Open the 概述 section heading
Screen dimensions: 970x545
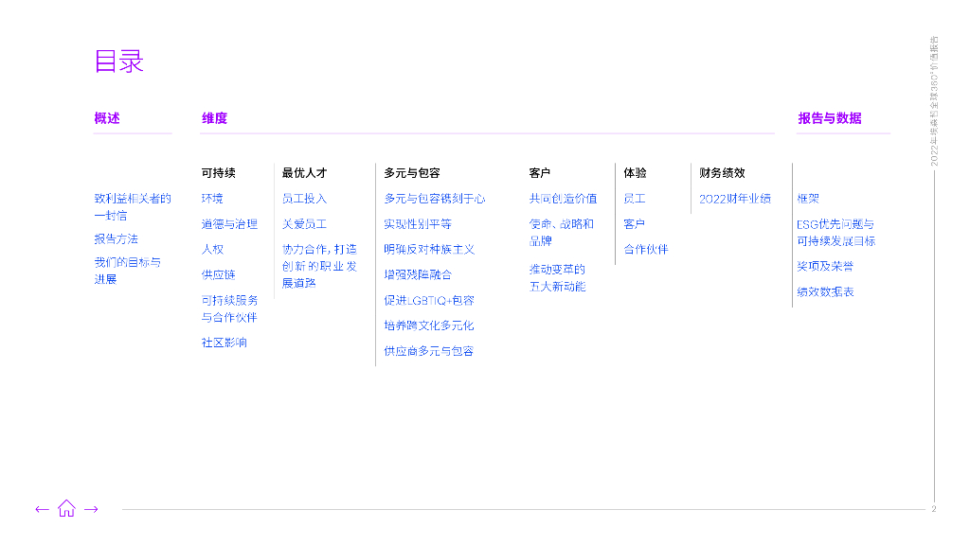tap(107, 118)
